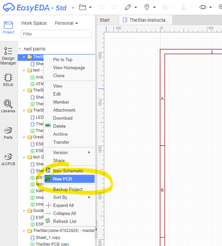This screenshot has width=222, height=246.
Task: Open the Project panel icon
Action: tap(8, 27)
